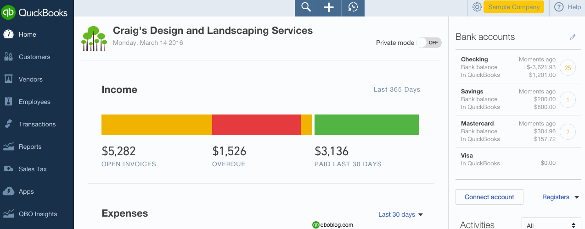This screenshot has width=585, height=229.
Task: Select Sales Tax in sidebar
Action: [x=33, y=169]
